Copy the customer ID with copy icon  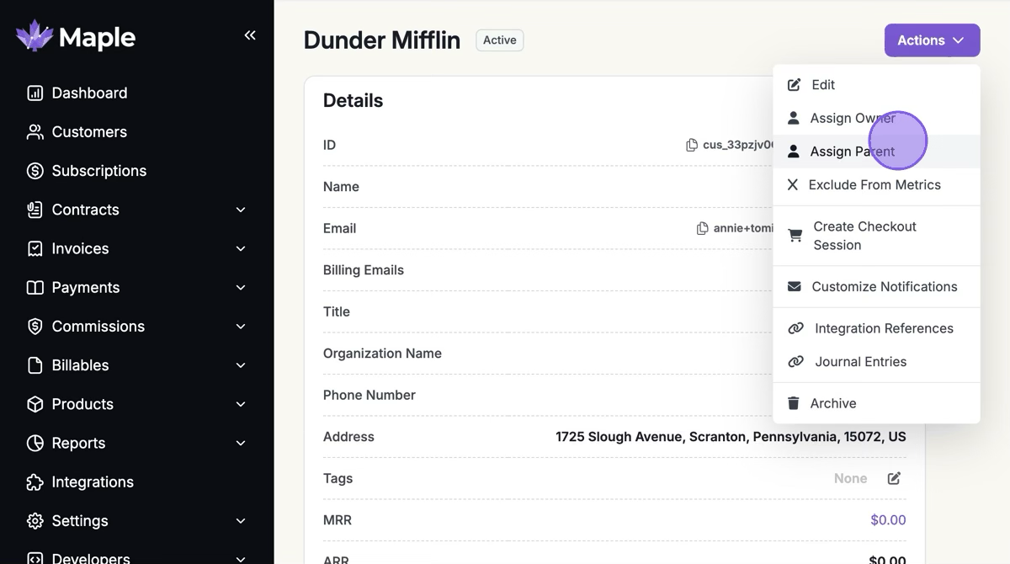click(692, 145)
